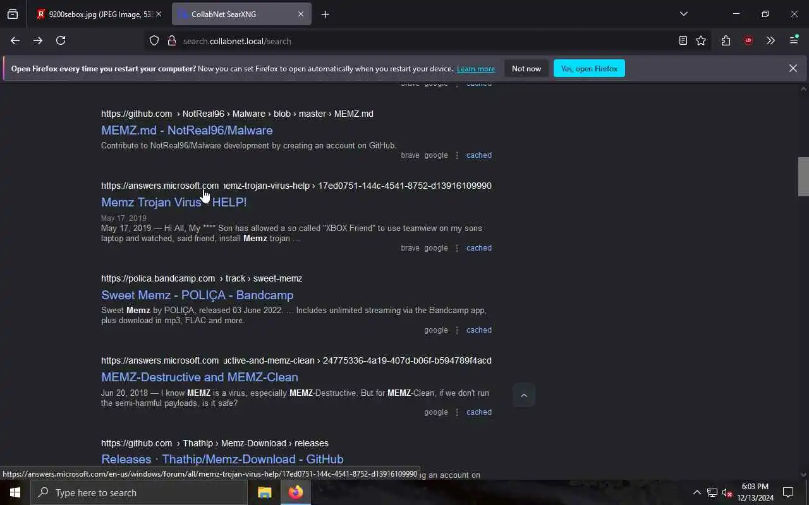Click scrollbar down arrow
Viewport: 809px width, 505px height.
tap(803, 475)
